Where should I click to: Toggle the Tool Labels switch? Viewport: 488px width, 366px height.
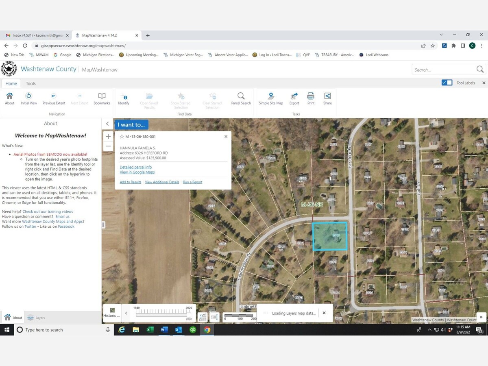(x=447, y=83)
